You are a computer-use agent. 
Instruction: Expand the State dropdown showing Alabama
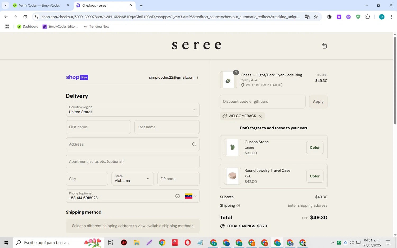pyautogui.click(x=133, y=179)
